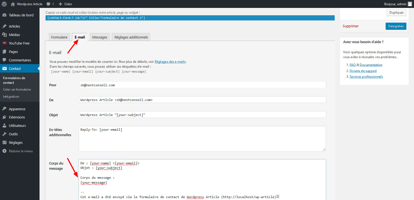Open Utilisateurs menu
414x200 pixels.
[x=17, y=126]
